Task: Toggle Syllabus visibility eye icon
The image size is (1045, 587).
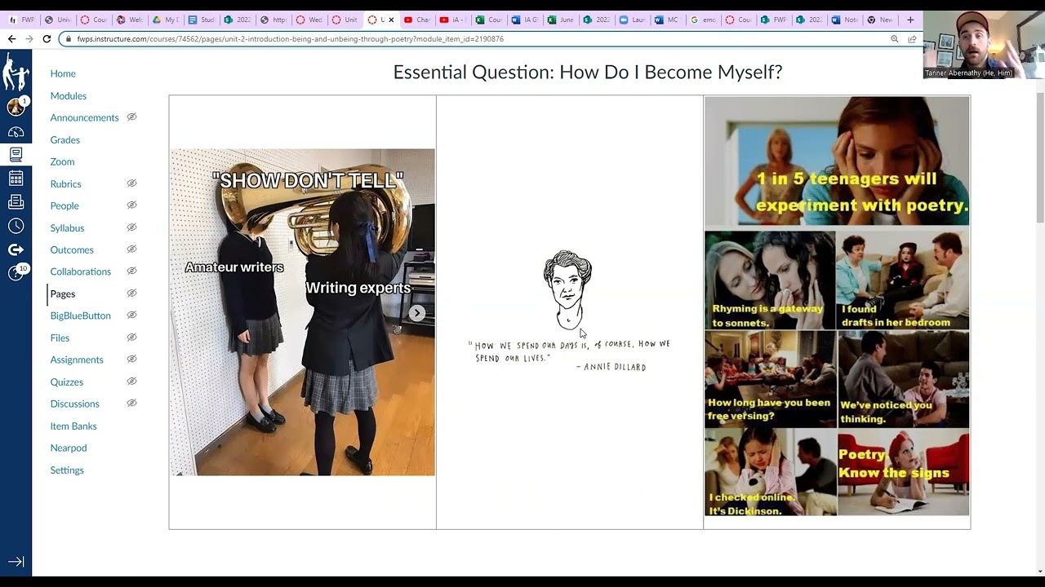Action: pos(131,227)
